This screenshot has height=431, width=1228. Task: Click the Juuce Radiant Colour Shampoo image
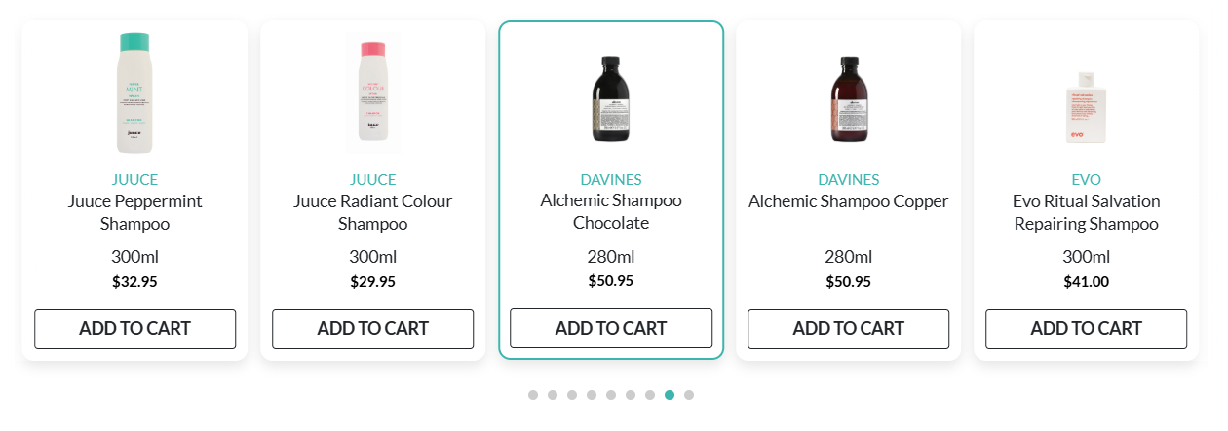click(372, 92)
